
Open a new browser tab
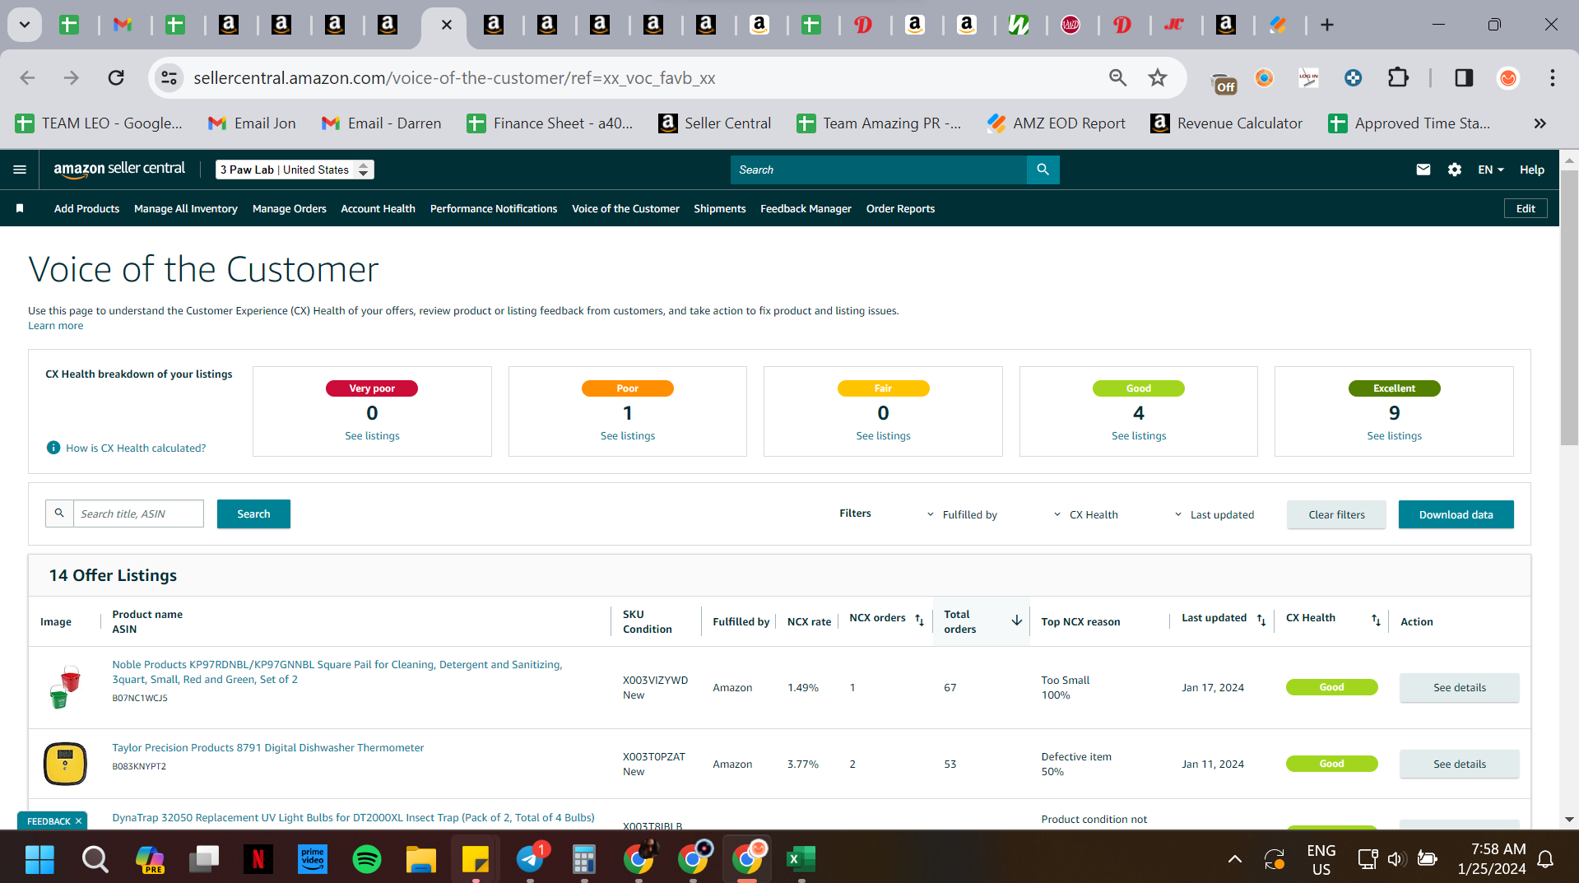[x=1326, y=25]
